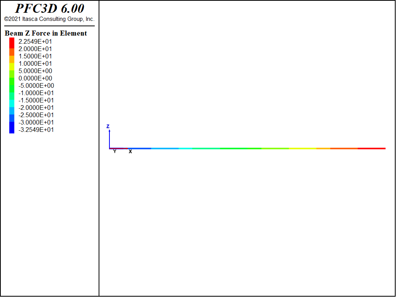Click the vertical Z axis arrow line

pos(109,139)
